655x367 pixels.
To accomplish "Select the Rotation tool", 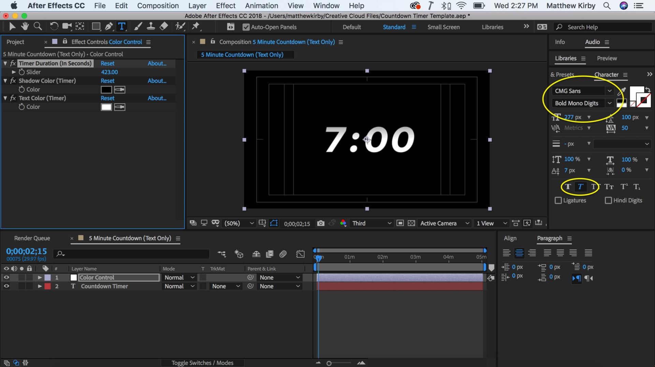I will [x=54, y=26].
